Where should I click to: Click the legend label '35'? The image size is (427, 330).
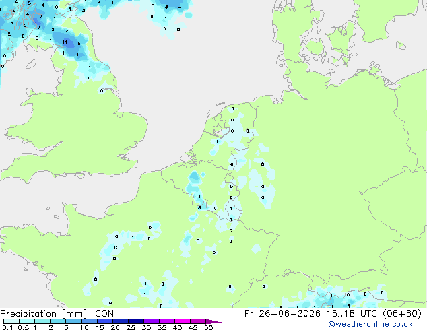(x=162, y=327)
